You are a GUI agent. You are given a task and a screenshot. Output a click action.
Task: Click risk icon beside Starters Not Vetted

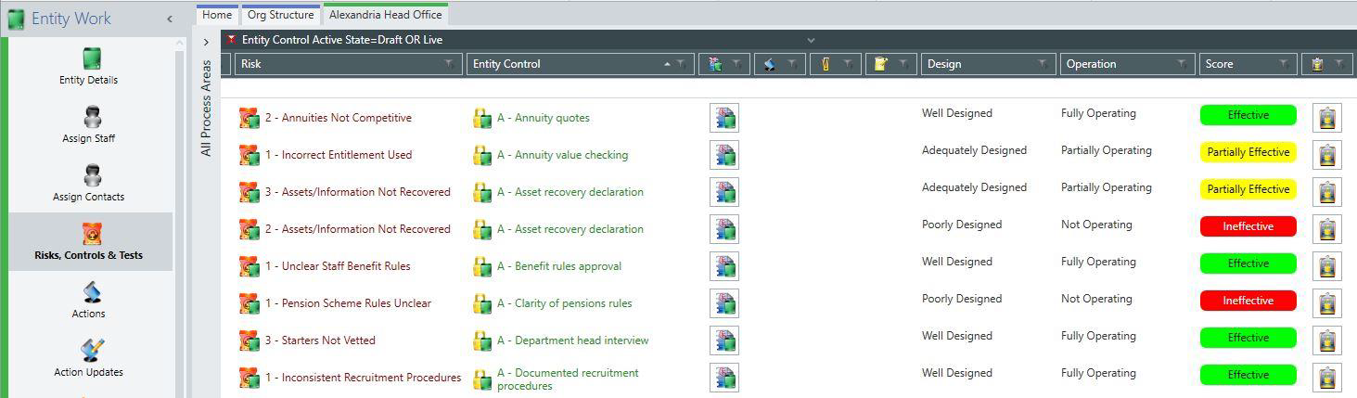point(249,340)
